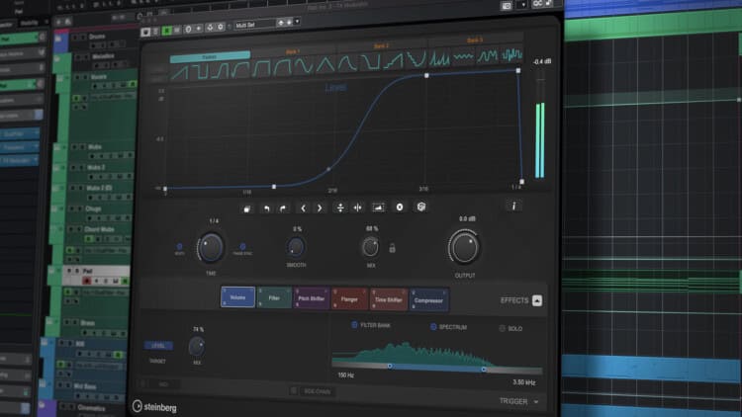Image resolution: width=742 pixels, height=417 pixels.
Task: Switch to the Bank 2 tab
Action: pyautogui.click(x=381, y=45)
